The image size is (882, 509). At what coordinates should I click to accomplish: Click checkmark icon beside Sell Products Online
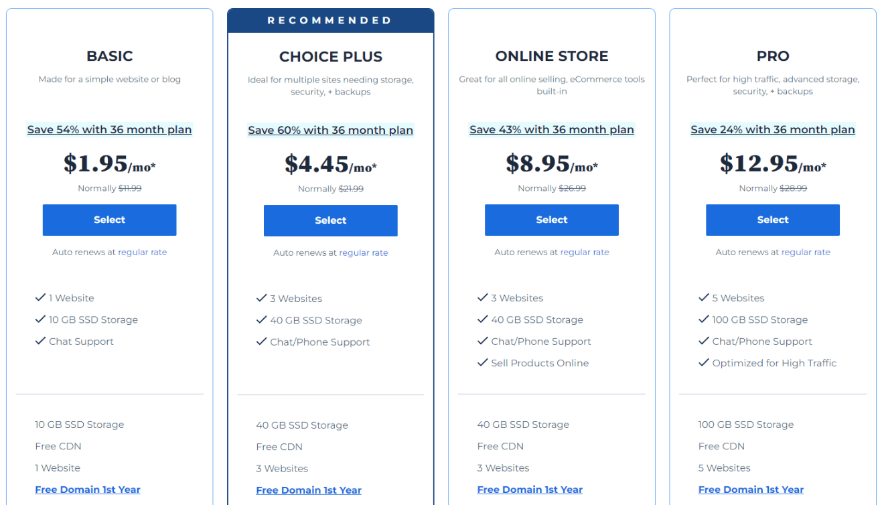point(482,362)
